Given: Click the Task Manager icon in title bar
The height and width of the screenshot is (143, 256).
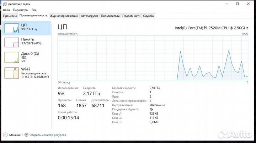Looking at the screenshot, I should pos(5,4).
